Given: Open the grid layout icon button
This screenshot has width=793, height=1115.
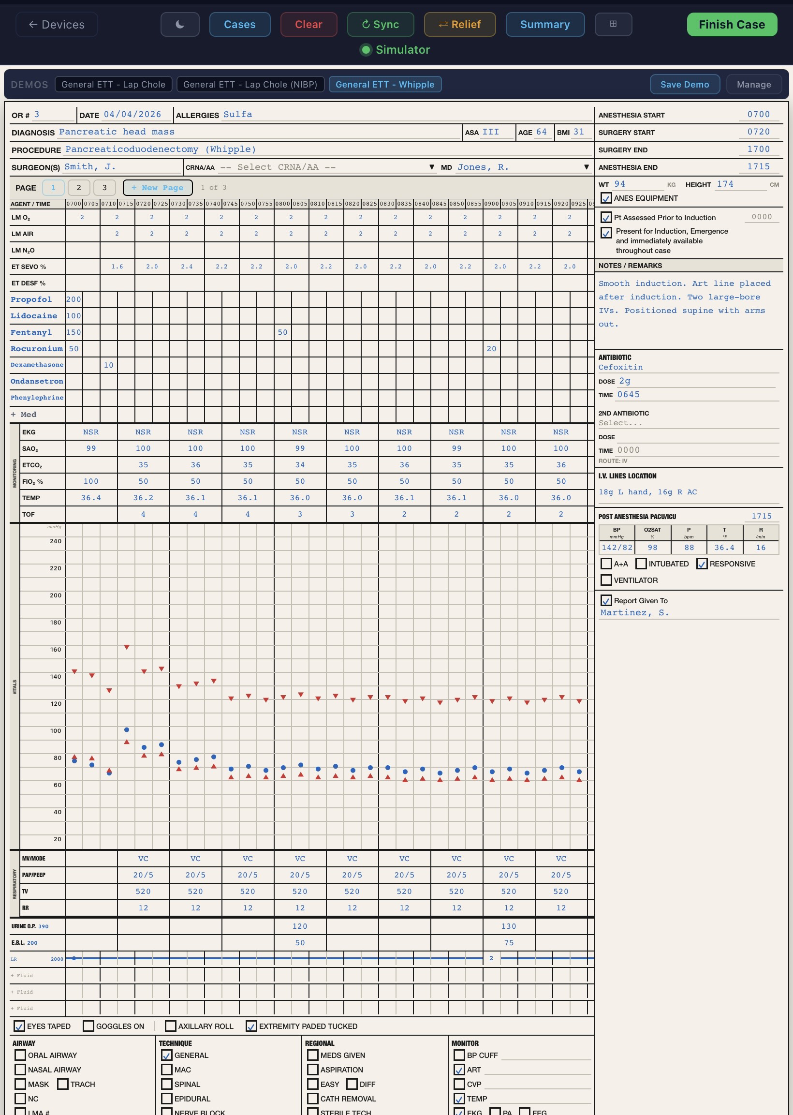Looking at the screenshot, I should [613, 24].
